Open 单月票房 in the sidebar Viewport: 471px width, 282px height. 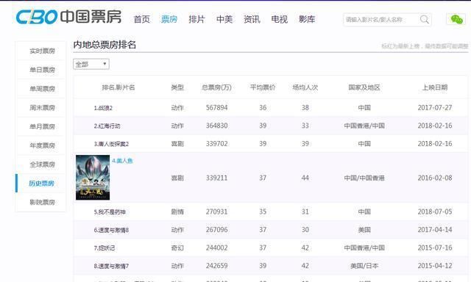click(42, 126)
